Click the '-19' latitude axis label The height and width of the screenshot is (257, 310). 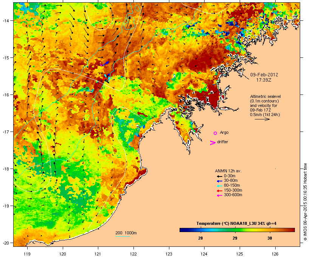[6, 206]
